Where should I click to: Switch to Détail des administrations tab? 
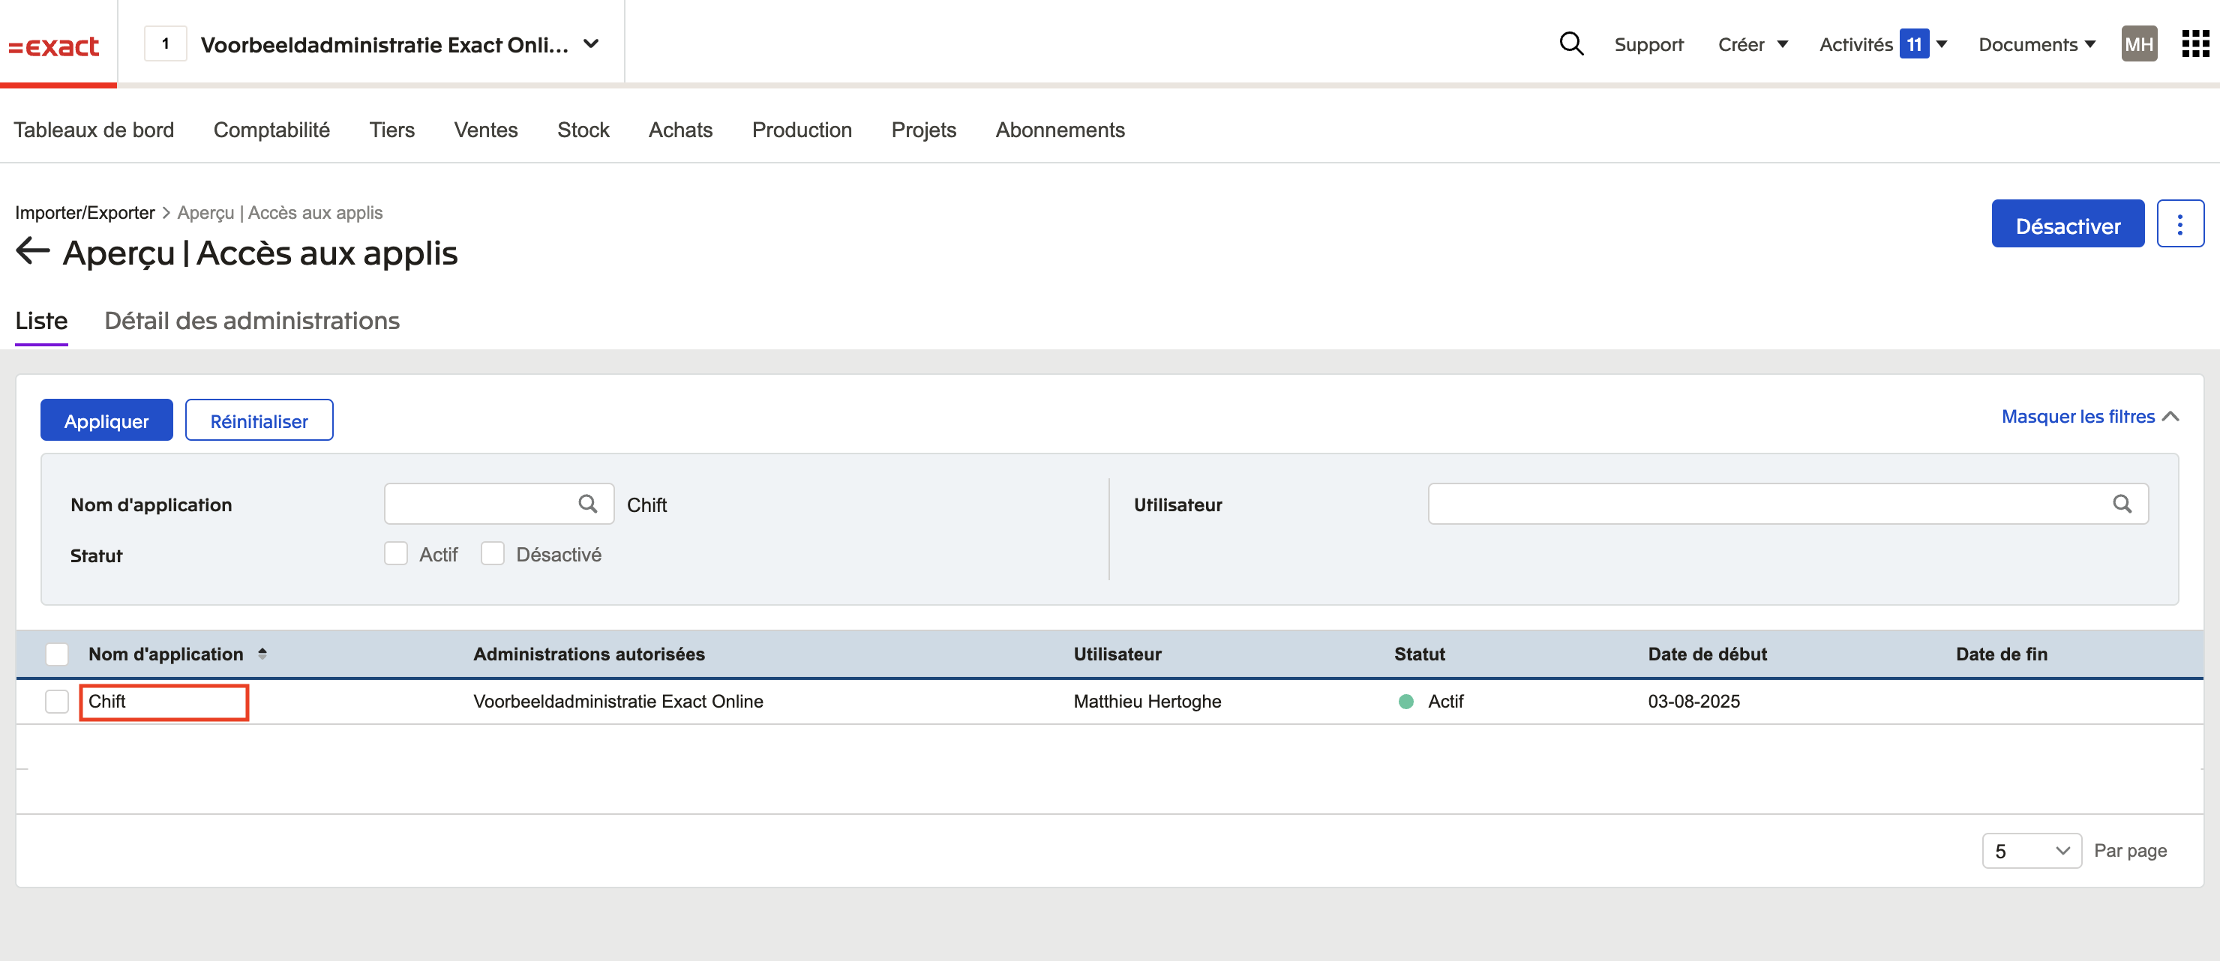(x=252, y=320)
